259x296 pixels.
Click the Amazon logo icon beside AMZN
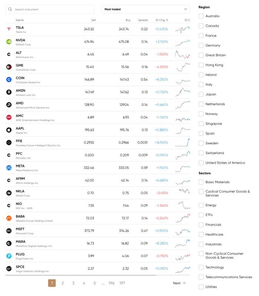coord(9,92)
